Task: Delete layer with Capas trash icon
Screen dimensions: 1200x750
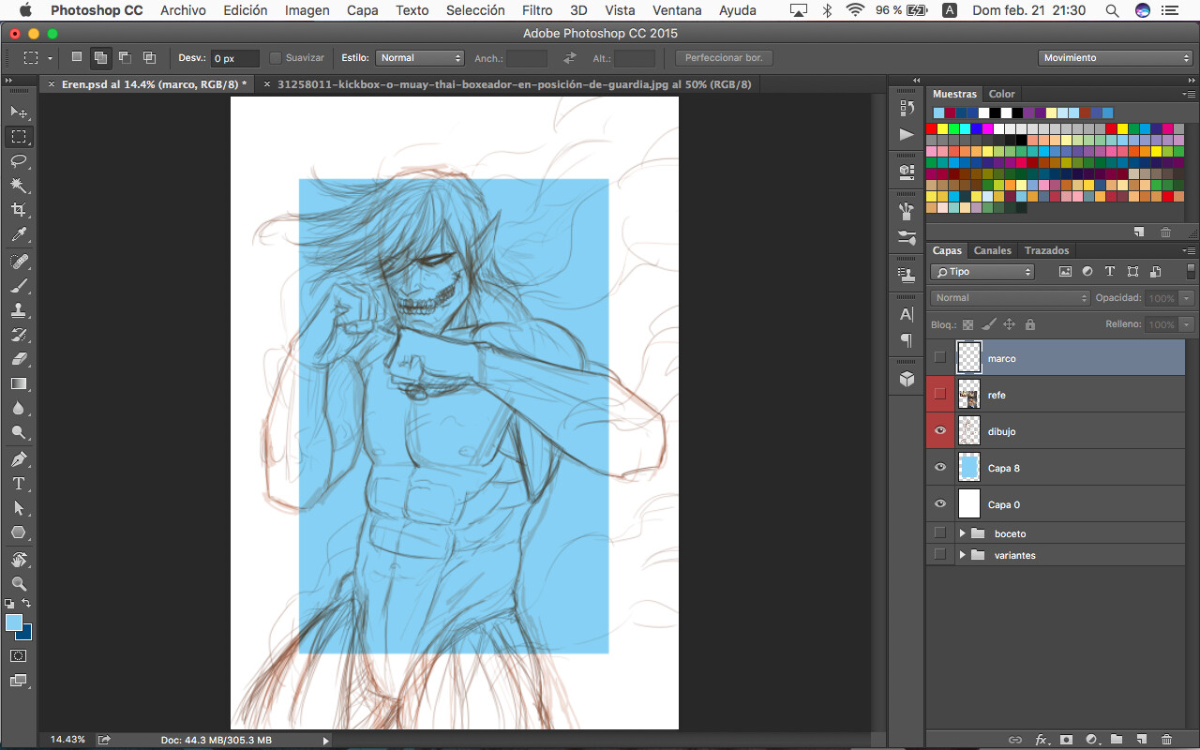Action: (1166, 740)
